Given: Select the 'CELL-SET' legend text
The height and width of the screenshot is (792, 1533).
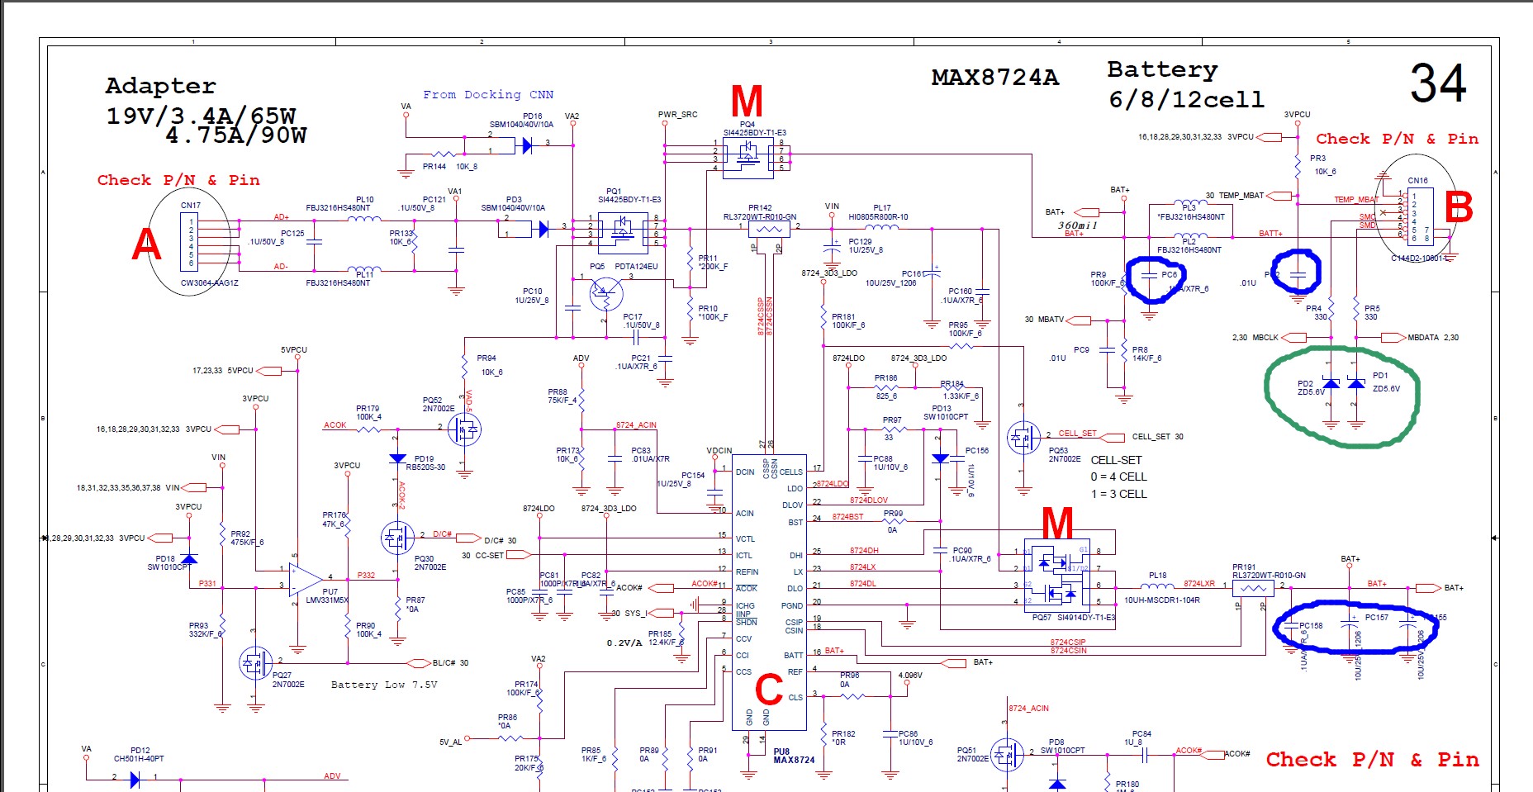Looking at the screenshot, I should (x=1117, y=460).
